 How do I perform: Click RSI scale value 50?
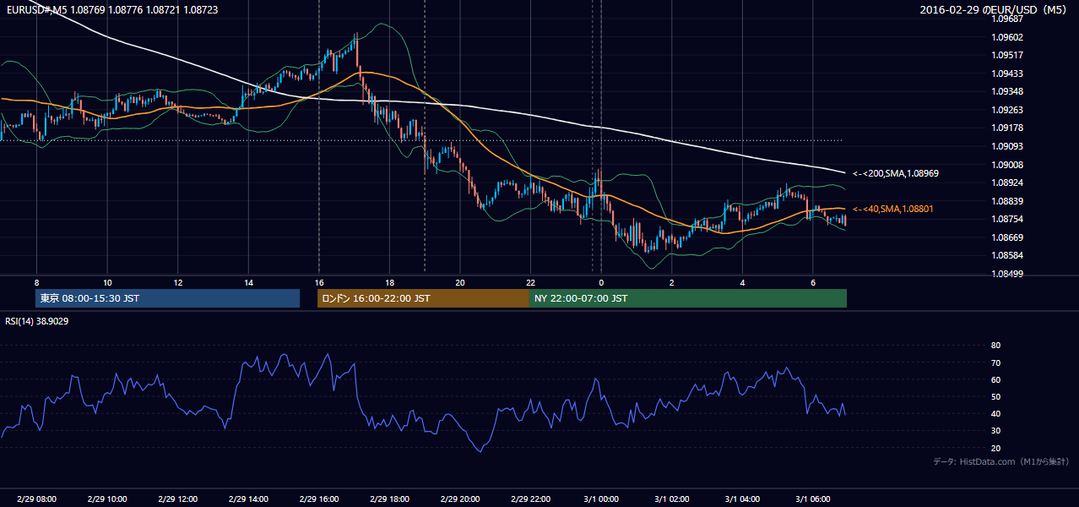tap(995, 396)
